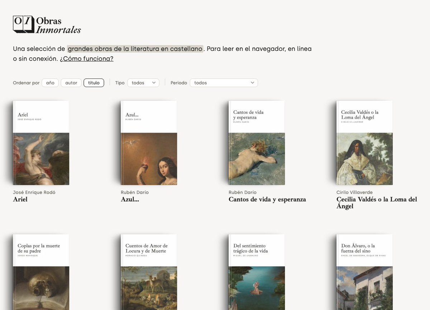Viewport: 430px width, 310px height.
Task: Open the Azul... book cover
Action: coord(149,143)
